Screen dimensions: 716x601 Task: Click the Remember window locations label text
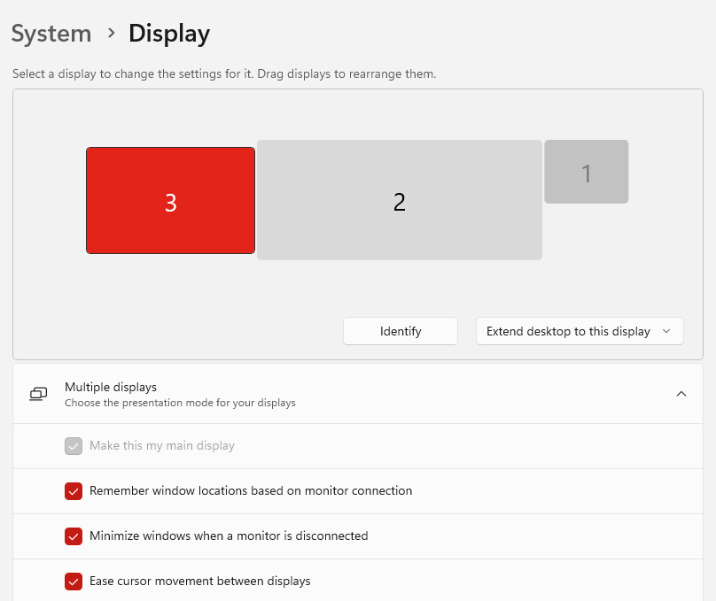tap(251, 490)
